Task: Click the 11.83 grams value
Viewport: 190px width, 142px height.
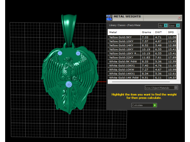Action: click(x=146, y=58)
